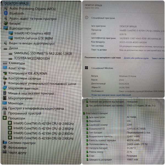
Task: Click the Специфікації пристрою section header
Action: pos(103,18)
